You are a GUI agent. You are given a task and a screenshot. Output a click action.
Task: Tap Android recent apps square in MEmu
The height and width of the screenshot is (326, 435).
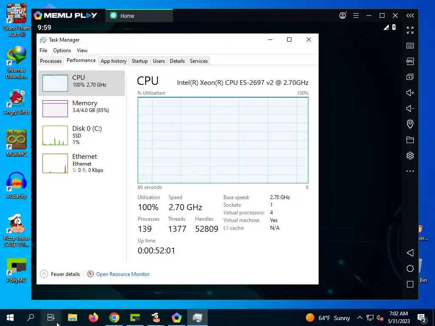tap(410, 284)
